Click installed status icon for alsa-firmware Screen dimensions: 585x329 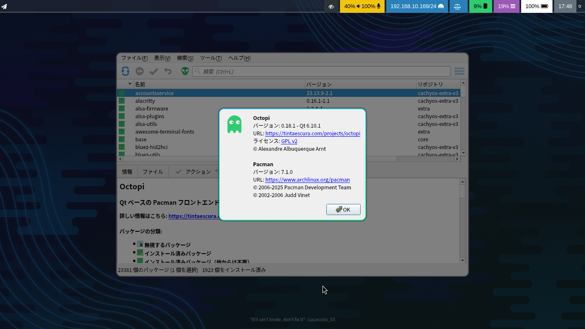pyautogui.click(x=122, y=108)
